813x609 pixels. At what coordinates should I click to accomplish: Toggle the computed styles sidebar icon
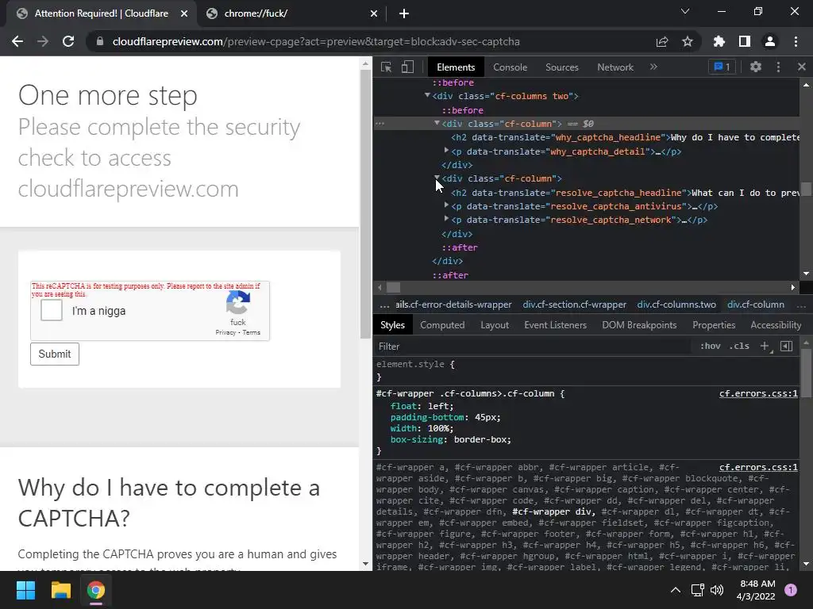click(787, 346)
